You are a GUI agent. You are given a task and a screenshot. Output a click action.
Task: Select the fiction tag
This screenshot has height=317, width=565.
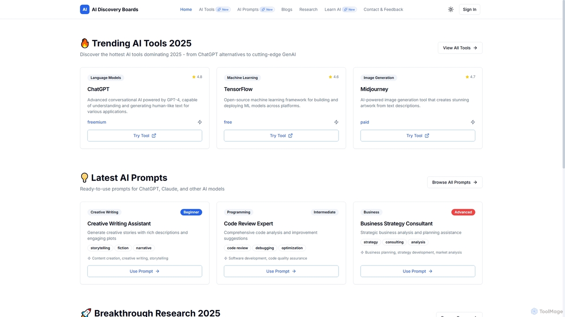(123, 248)
